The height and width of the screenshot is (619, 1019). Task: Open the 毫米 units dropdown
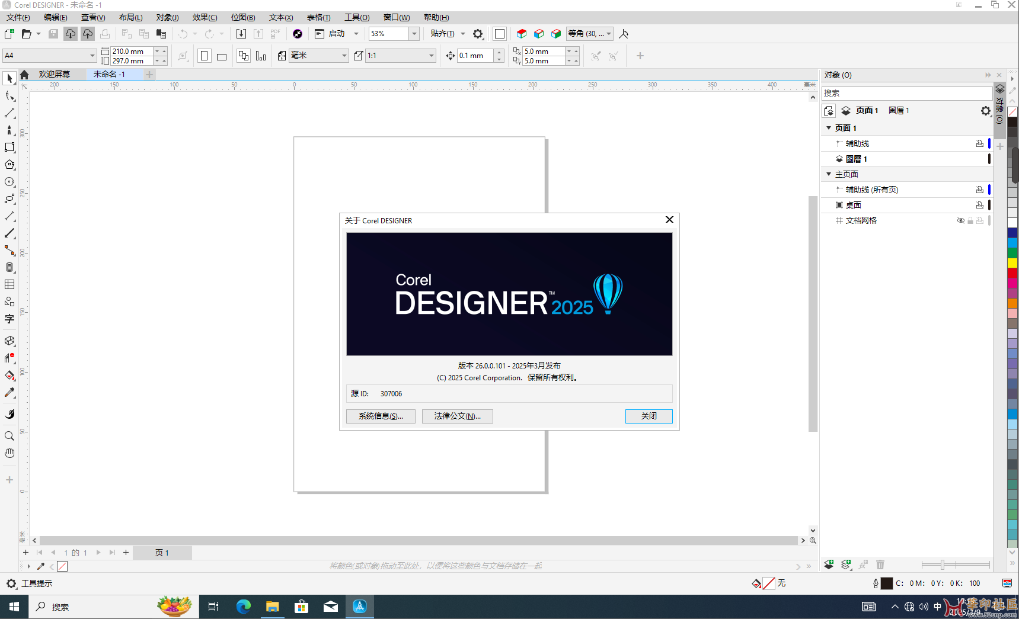pyautogui.click(x=344, y=56)
